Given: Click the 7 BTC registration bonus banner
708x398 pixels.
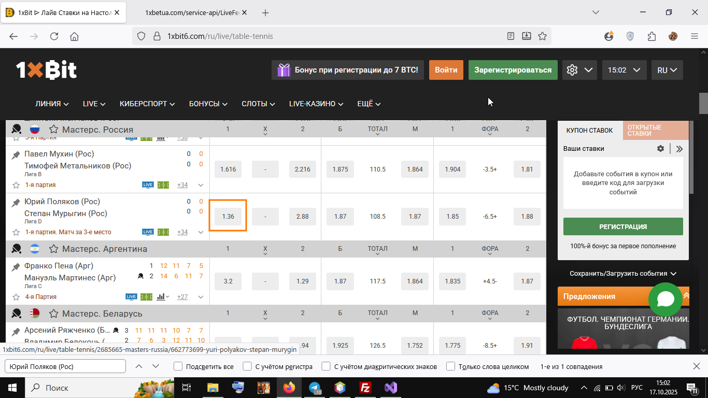Looking at the screenshot, I should click(x=348, y=70).
